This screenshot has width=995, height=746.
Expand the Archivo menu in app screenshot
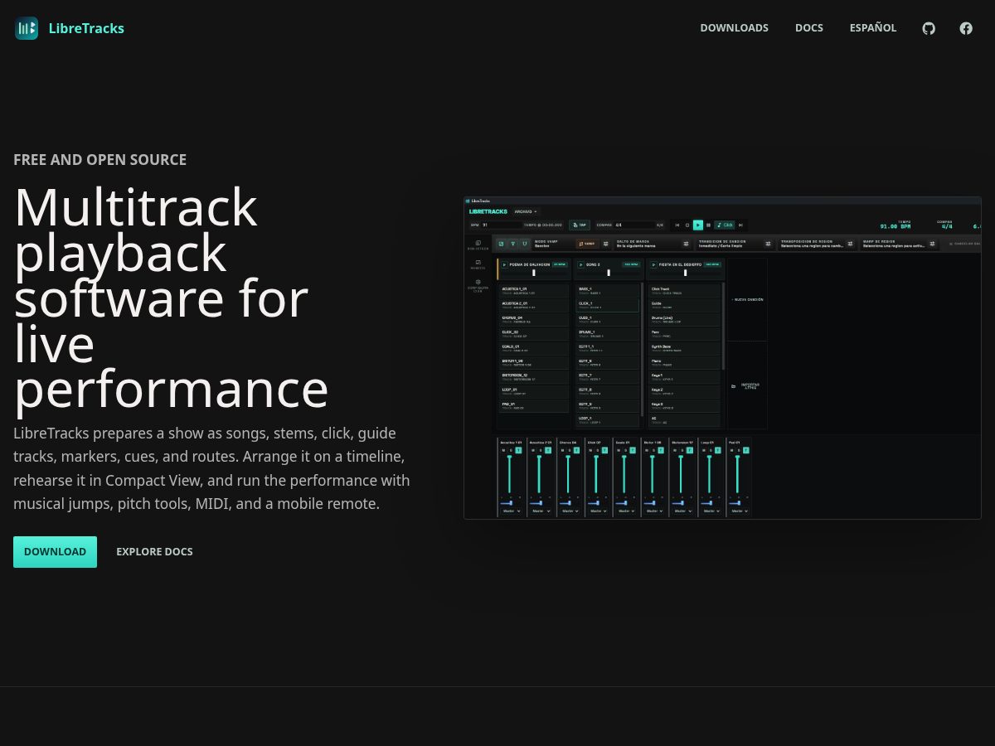point(526,211)
